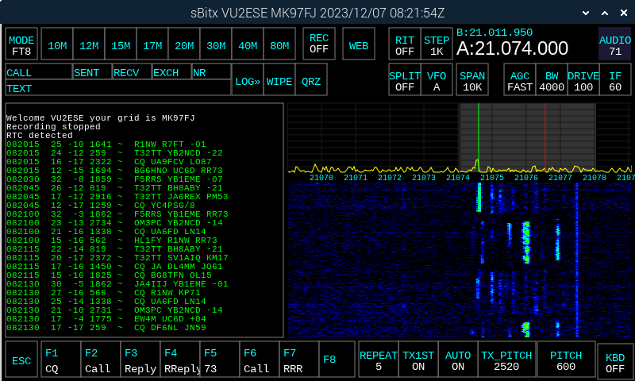Toggle the REC recording control
This screenshot has width=635, height=381.
[319, 44]
